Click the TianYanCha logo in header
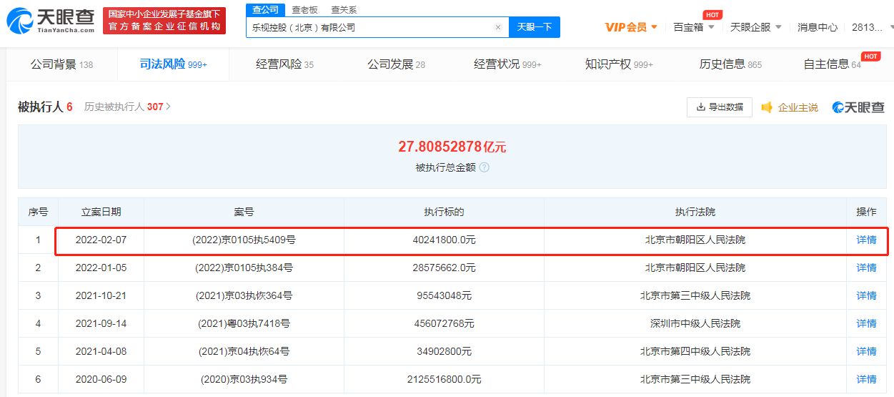Image resolution: width=894 pixels, height=397 pixels. (x=50, y=21)
